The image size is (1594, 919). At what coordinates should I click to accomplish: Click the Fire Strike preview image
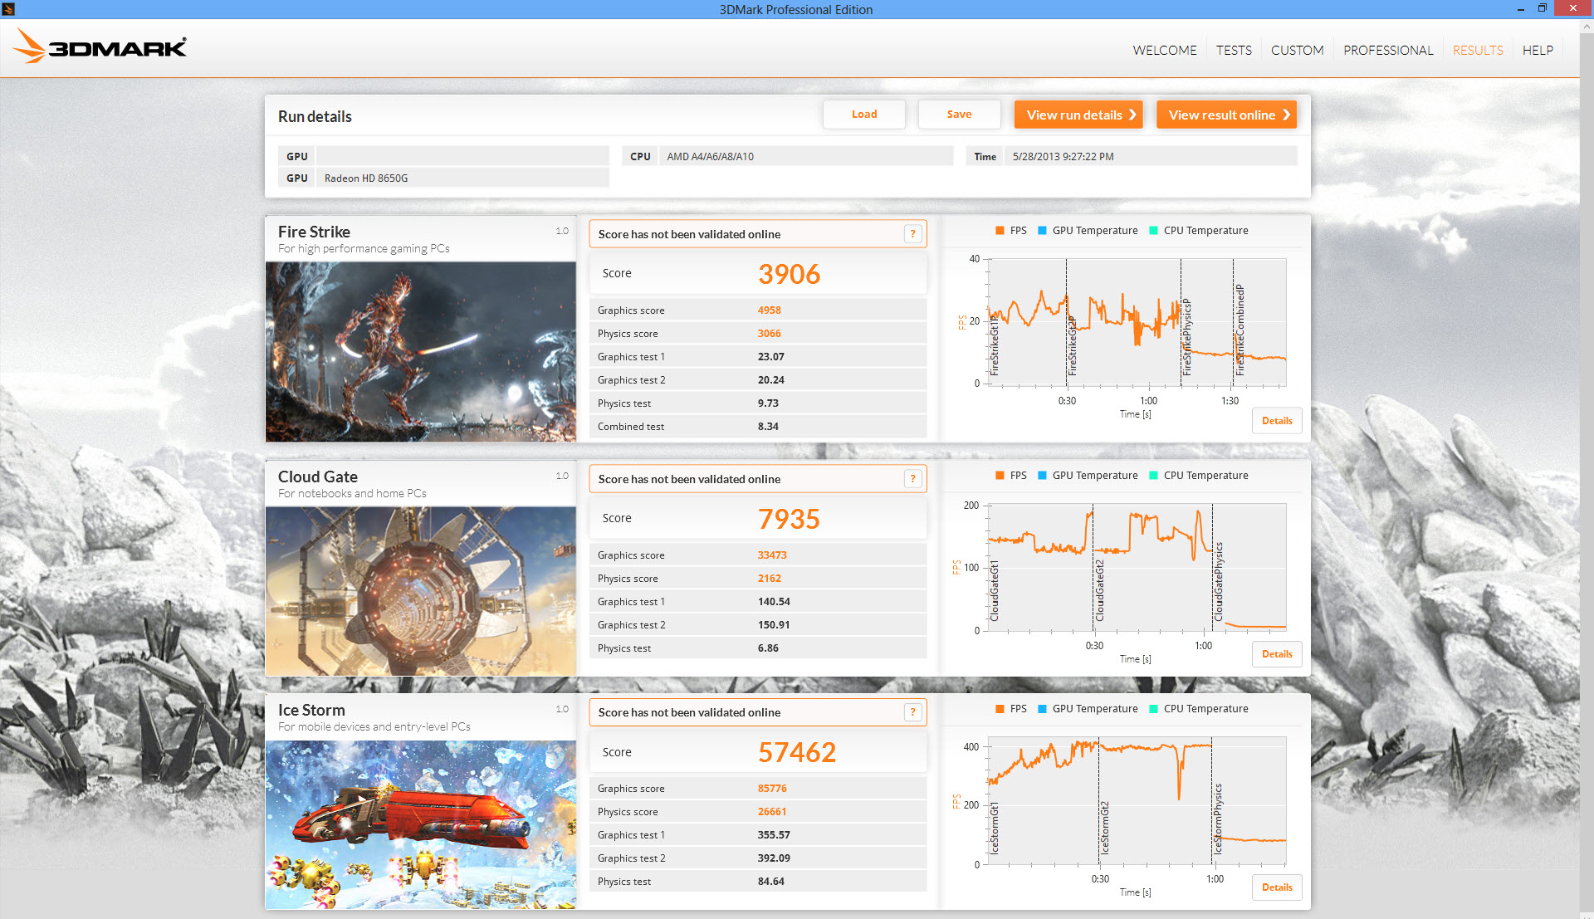click(x=420, y=352)
